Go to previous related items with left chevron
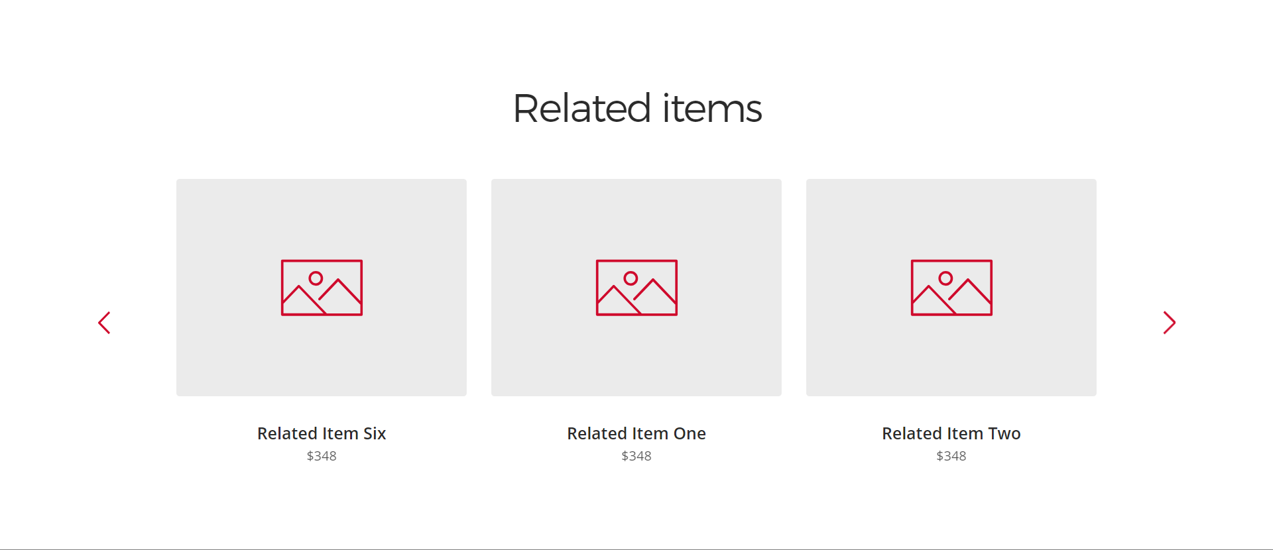This screenshot has width=1273, height=550. tap(104, 323)
